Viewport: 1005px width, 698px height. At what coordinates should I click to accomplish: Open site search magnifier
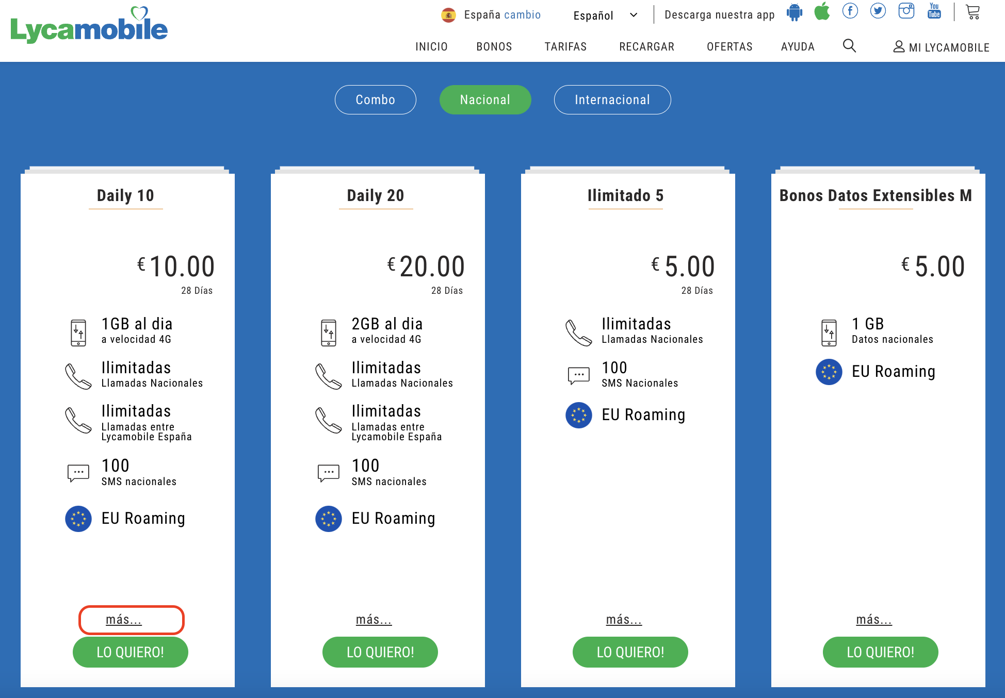pos(849,46)
